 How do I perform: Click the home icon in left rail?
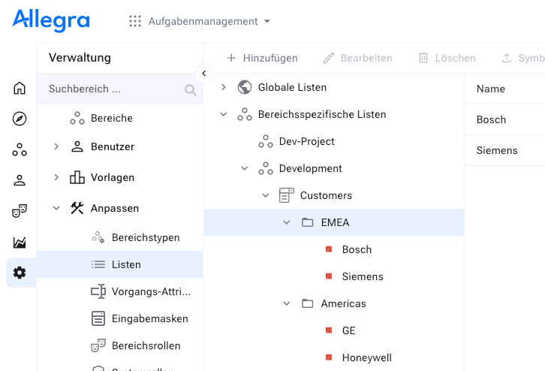[20, 89]
